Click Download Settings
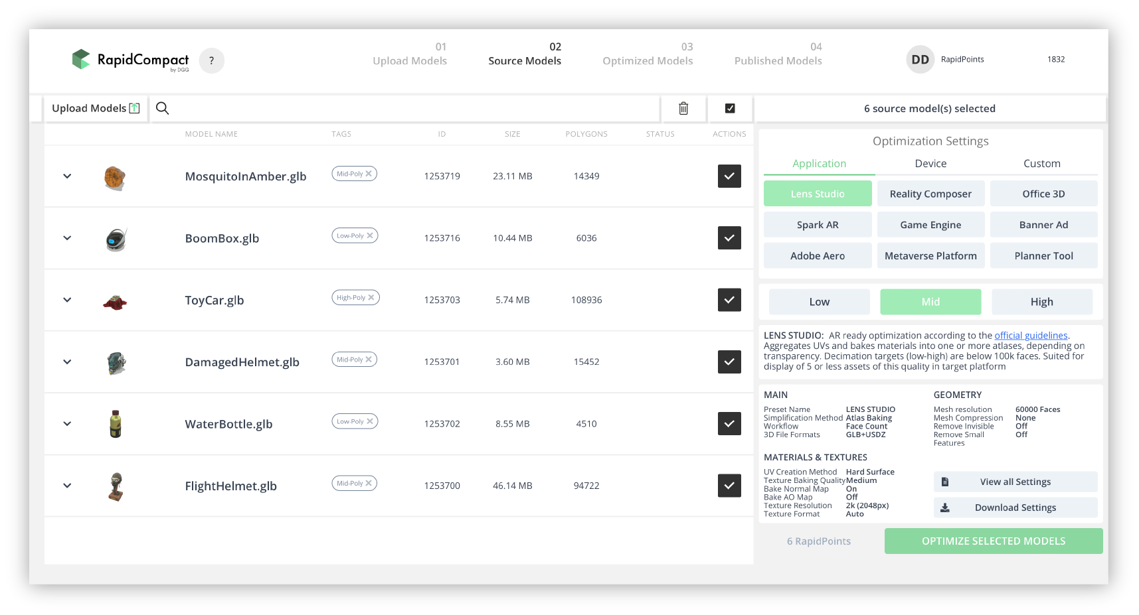 click(x=1015, y=508)
